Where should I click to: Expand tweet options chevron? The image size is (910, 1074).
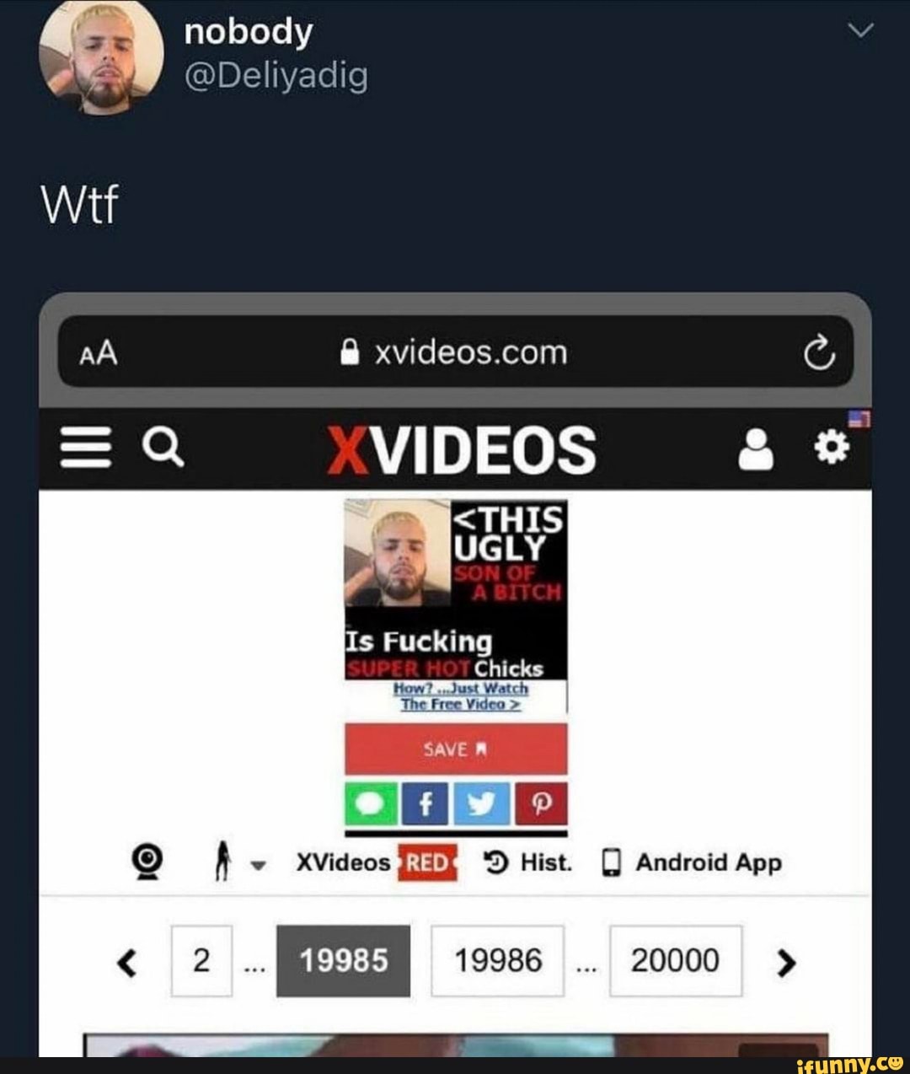click(x=859, y=31)
